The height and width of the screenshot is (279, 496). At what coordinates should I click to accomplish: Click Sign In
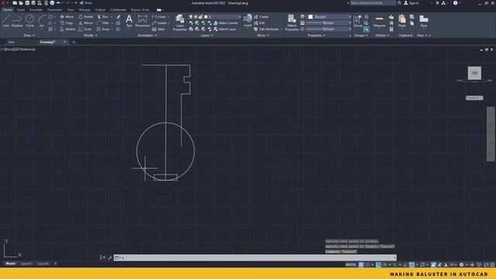(412, 3)
